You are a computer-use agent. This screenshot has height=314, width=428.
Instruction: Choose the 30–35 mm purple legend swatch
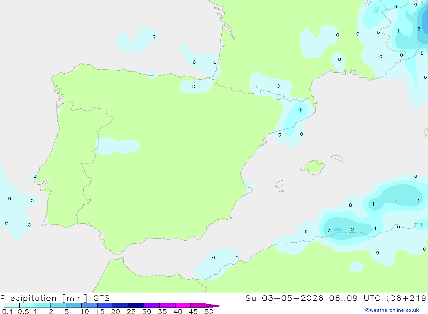[152, 305]
